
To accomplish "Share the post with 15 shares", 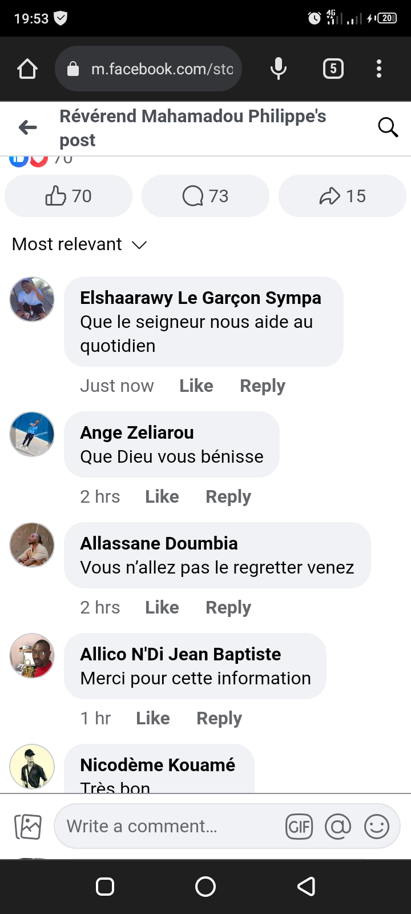I will (342, 196).
